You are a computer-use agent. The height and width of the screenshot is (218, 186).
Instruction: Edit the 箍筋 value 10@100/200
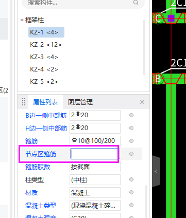(95, 141)
